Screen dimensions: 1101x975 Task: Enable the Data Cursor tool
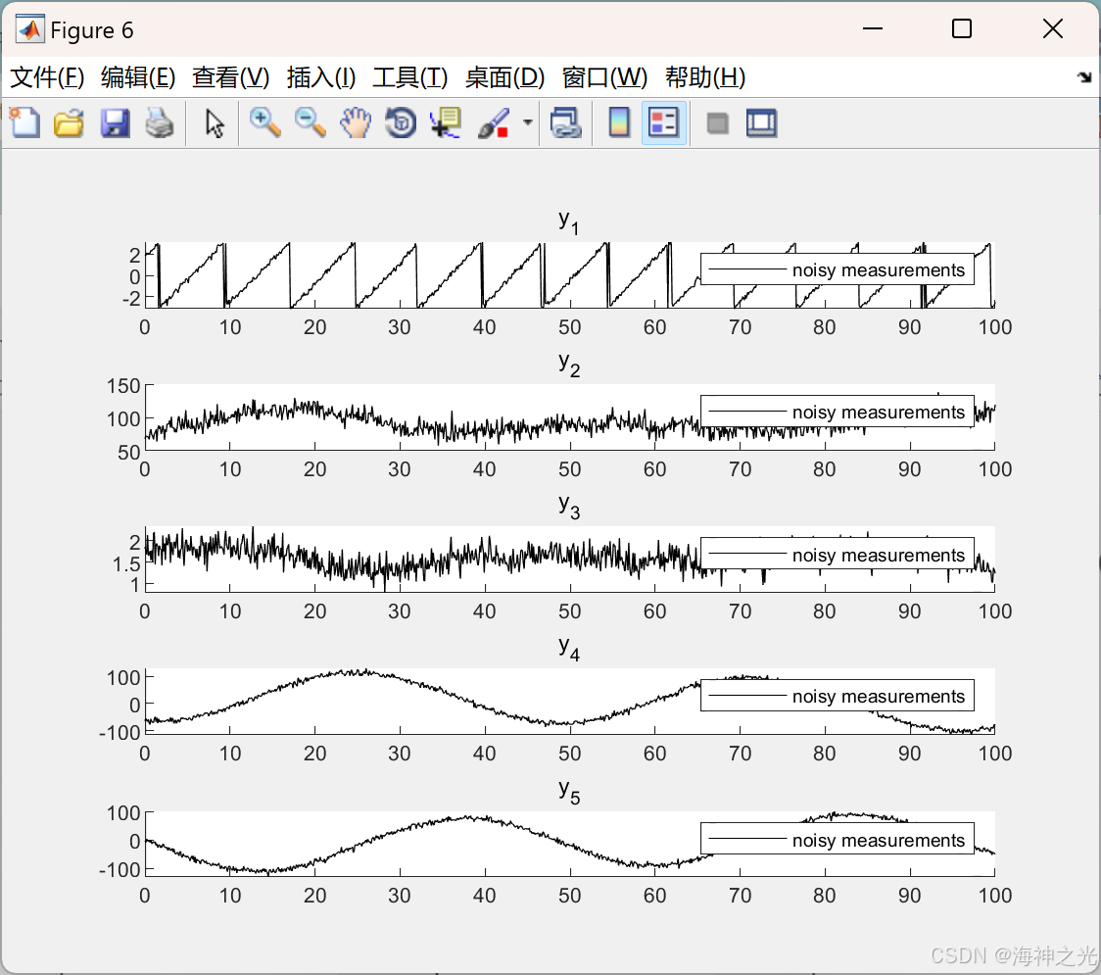445,122
